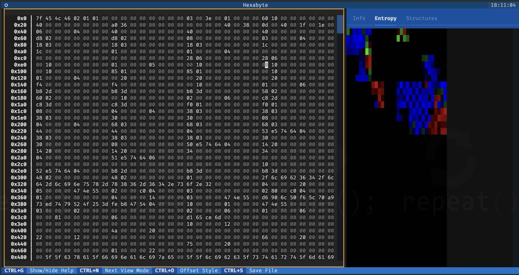This screenshot has width=519, height=275.
Task: Click offset label 0x2a0
Action: [x=19, y=157]
